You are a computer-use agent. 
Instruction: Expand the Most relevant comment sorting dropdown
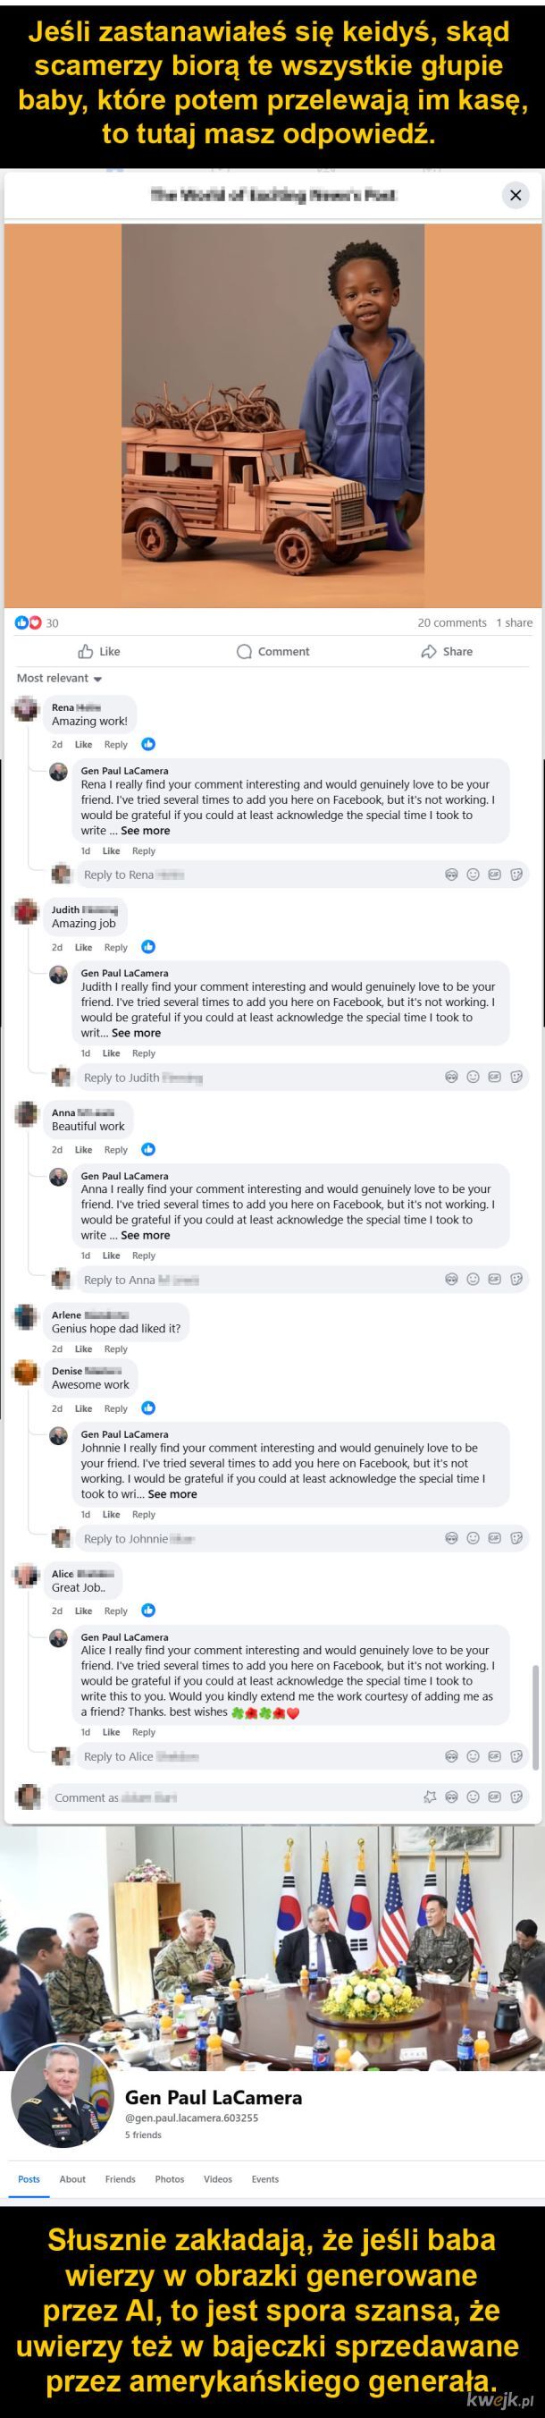[x=59, y=679]
